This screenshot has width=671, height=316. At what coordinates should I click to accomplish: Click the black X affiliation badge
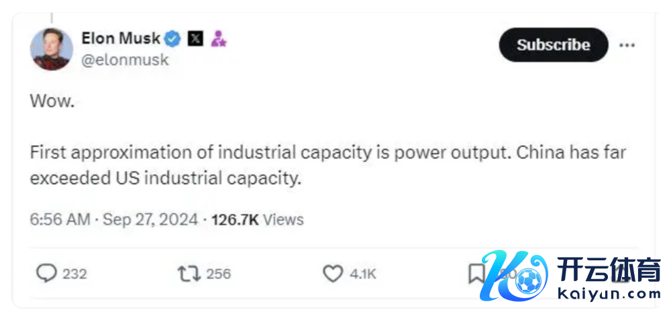195,38
